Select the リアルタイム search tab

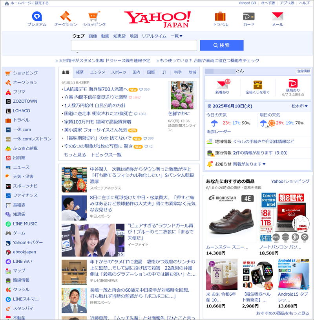[154, 36]
